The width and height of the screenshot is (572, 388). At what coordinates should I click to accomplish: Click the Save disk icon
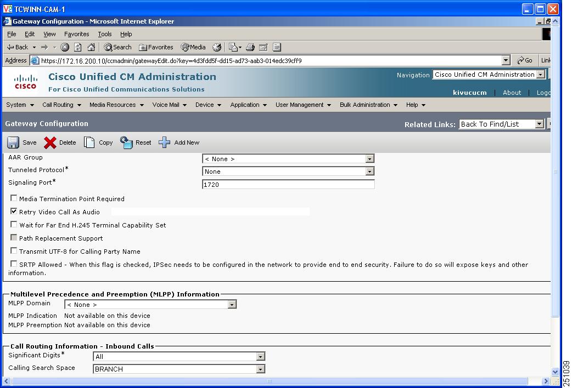coord(13,142)
